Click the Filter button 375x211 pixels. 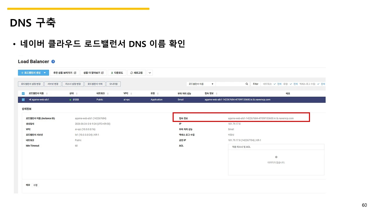[x=256, y=84]
